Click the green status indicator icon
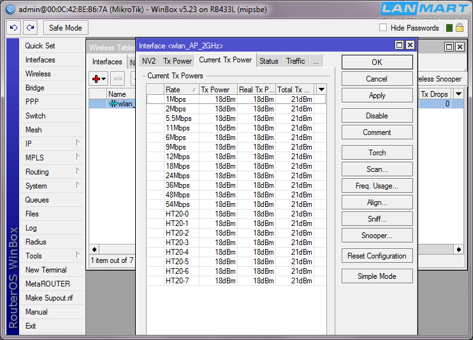 tap(449, 28)
